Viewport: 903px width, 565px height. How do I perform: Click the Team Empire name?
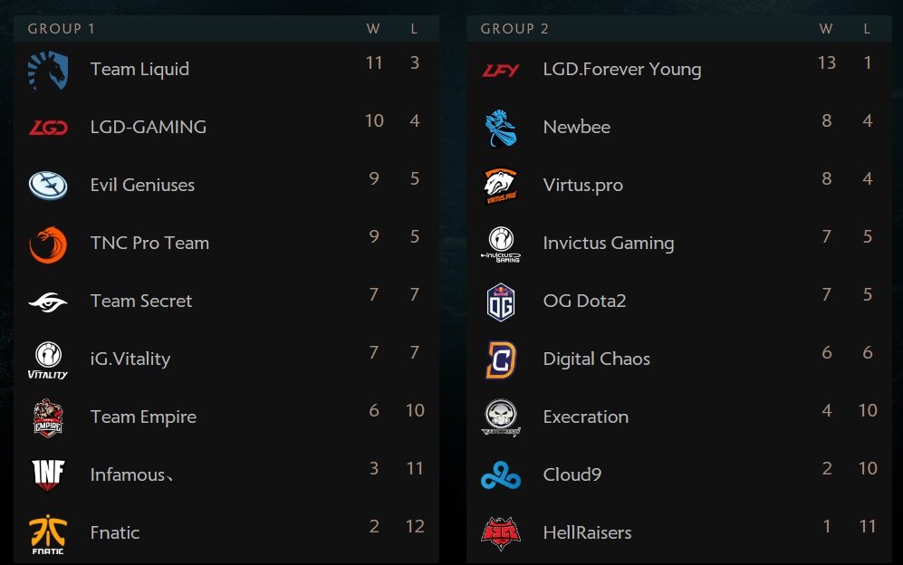point(143,417)
